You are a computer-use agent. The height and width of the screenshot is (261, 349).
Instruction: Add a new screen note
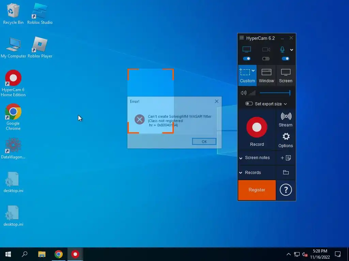(286, 158)
